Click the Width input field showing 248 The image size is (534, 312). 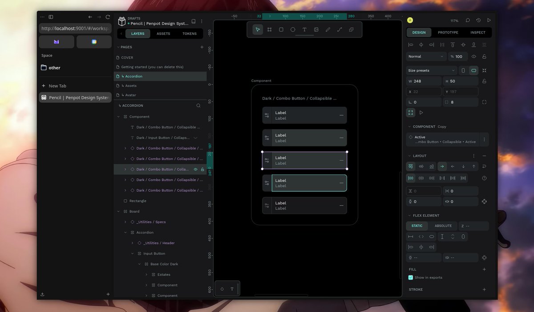[425, 81]
